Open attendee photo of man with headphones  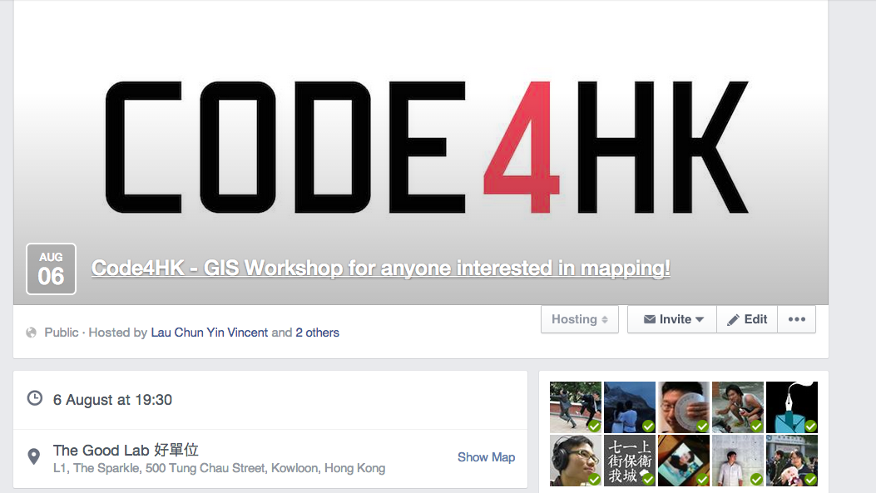click(x=576, y=461)
